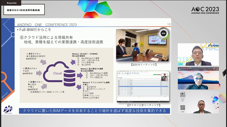Click the bullet text Full-BIMだからこそ
Viewport: 227px width, 127px height.
click(x=35, y=30)
